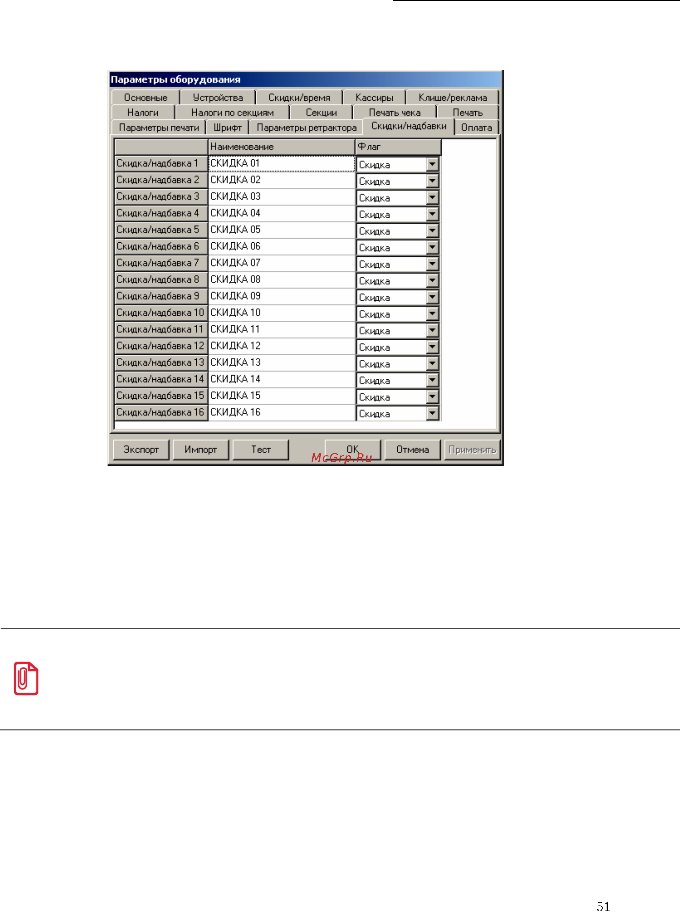Open flag dropdown for Скидка/надбавка 10
Viewport: 680px width, 915px height.
(432, 314)
